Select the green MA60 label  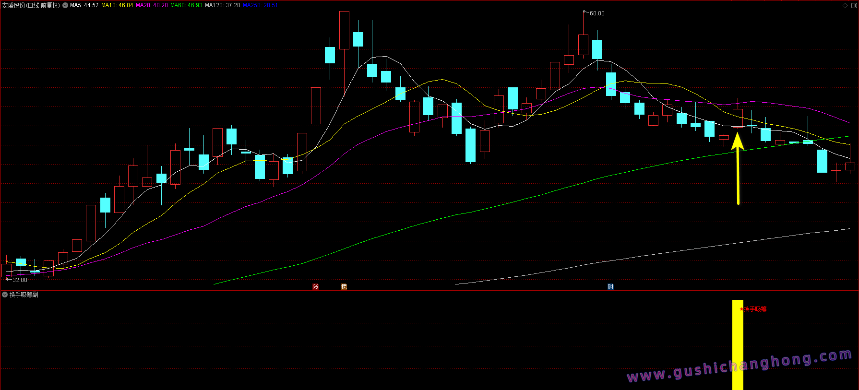point(186,5)
